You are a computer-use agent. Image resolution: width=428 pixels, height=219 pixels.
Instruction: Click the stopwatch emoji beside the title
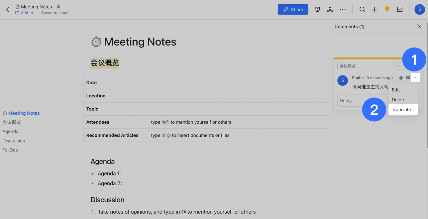click(96, 42)
